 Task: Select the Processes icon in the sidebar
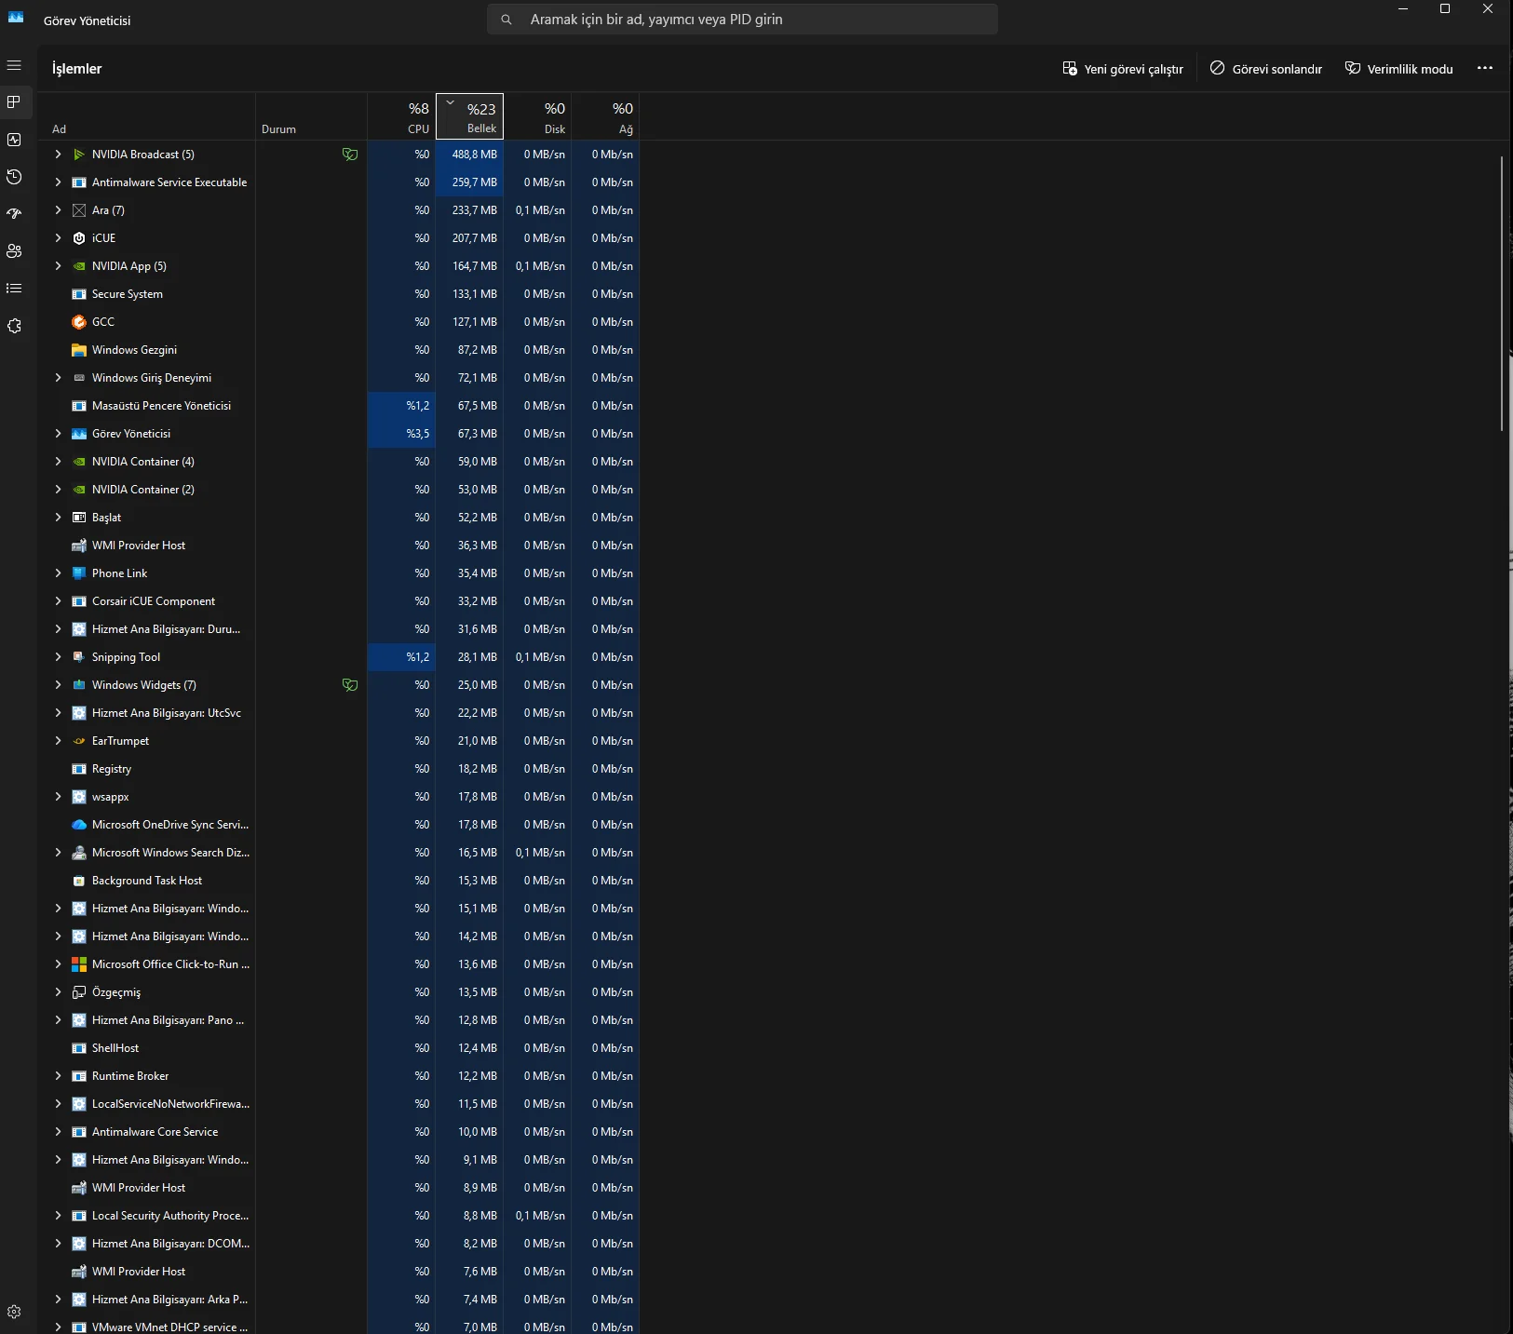[x=14, y=102]
